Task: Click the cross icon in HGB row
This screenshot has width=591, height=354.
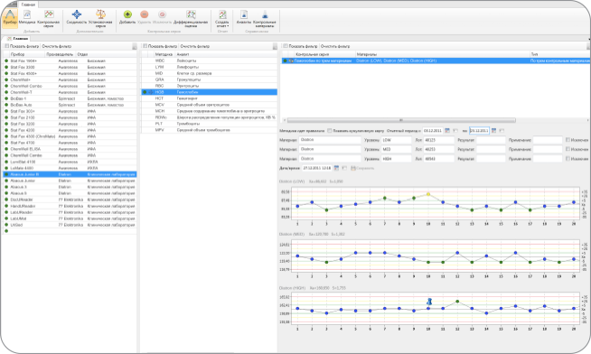Action: [x=151, y=92]
